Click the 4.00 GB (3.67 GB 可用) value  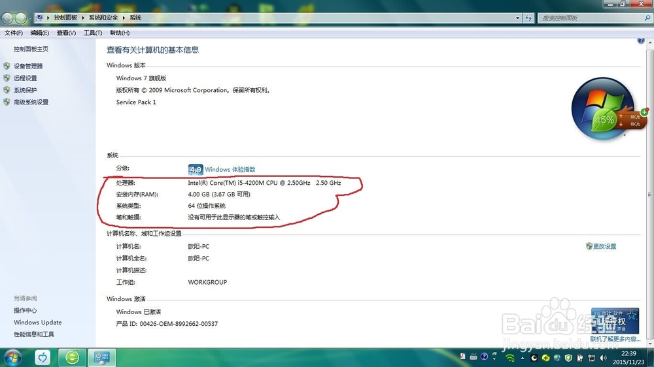219,194
